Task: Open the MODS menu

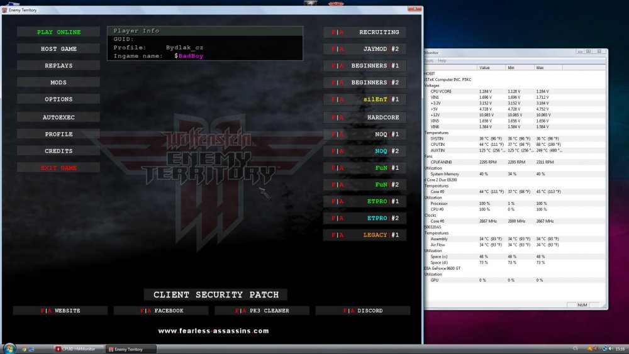Action: pyautogui.click(x=58, y=82)
